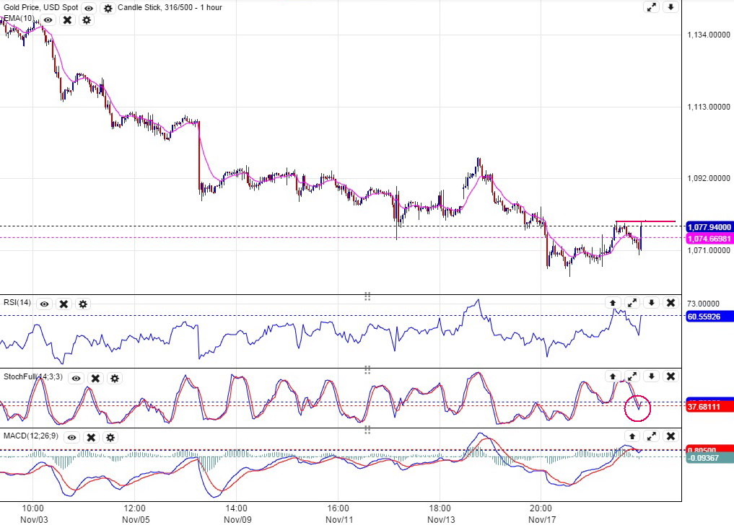Move the StochFull panel up

(x=612, y=376)
